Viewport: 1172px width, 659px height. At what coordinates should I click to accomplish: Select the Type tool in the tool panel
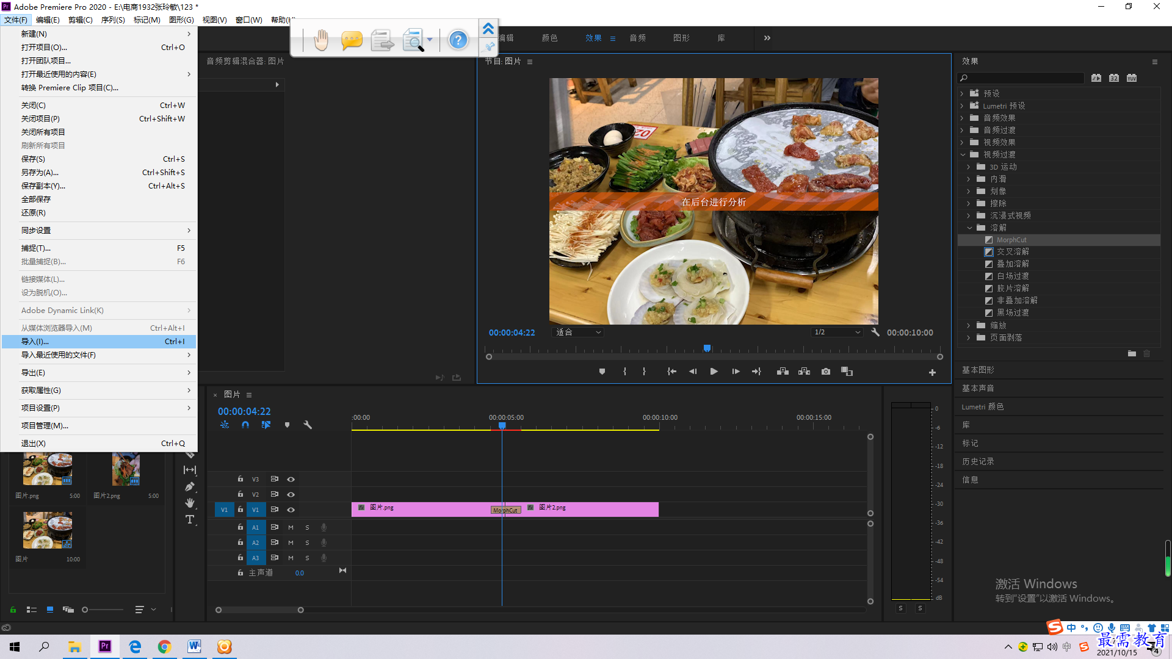(190, 519)
